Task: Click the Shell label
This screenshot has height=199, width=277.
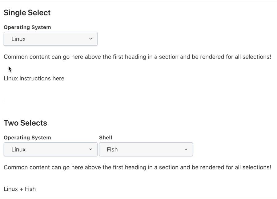Action: pos(106,138)
